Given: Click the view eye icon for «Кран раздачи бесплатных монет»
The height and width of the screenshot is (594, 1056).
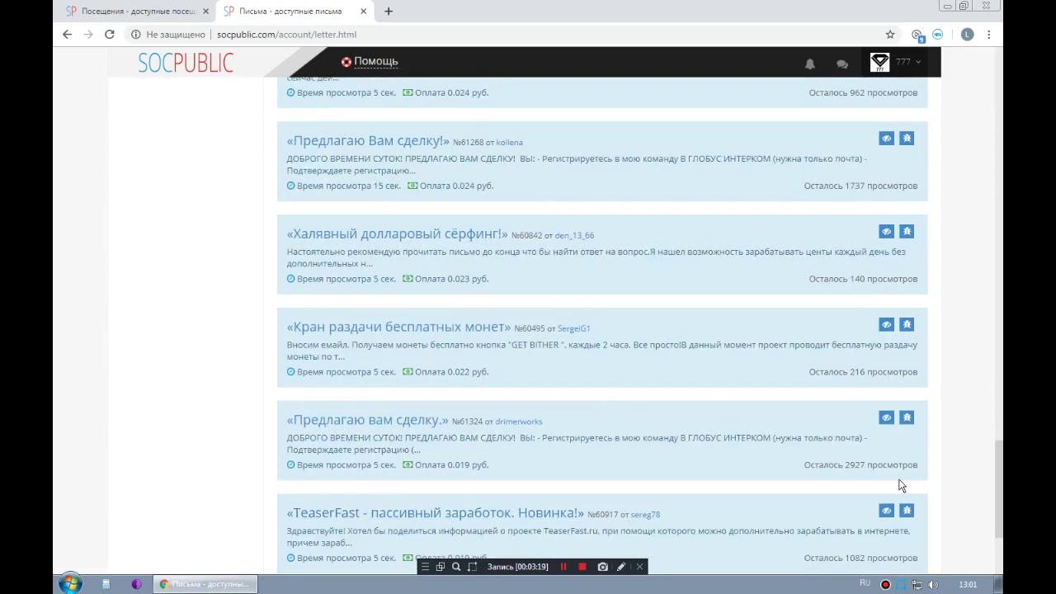Looking at the screenshot, I should (x=886, y=325).
